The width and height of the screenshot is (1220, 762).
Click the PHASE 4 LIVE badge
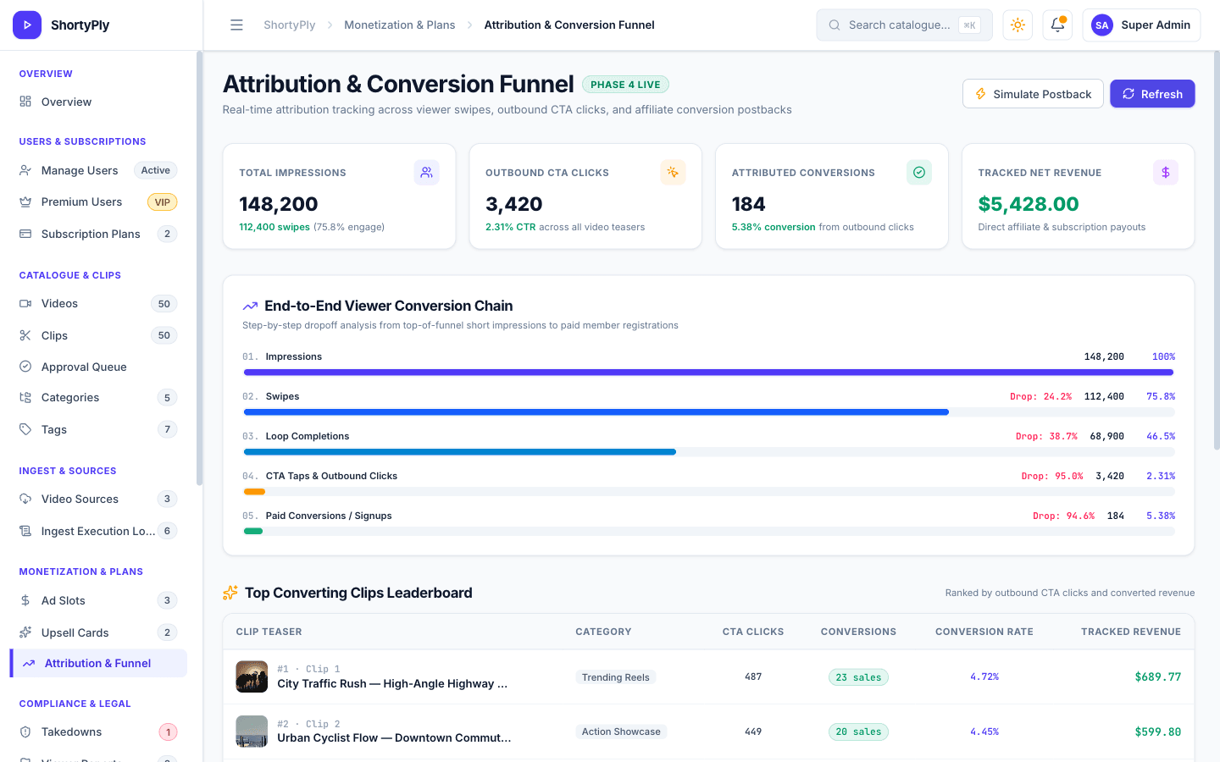pyautogui.click(x=626, y=85)
